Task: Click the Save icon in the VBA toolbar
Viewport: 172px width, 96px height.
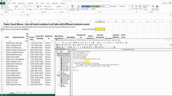Action: (62, 47)
